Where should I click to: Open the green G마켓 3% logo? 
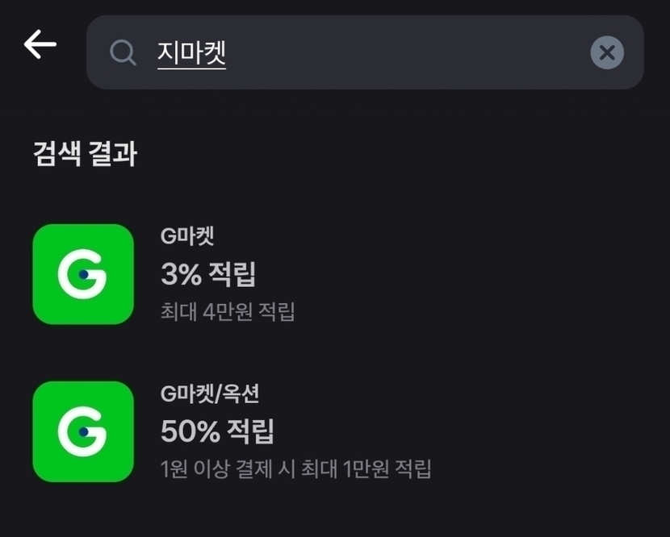click(x=83, y=274)
